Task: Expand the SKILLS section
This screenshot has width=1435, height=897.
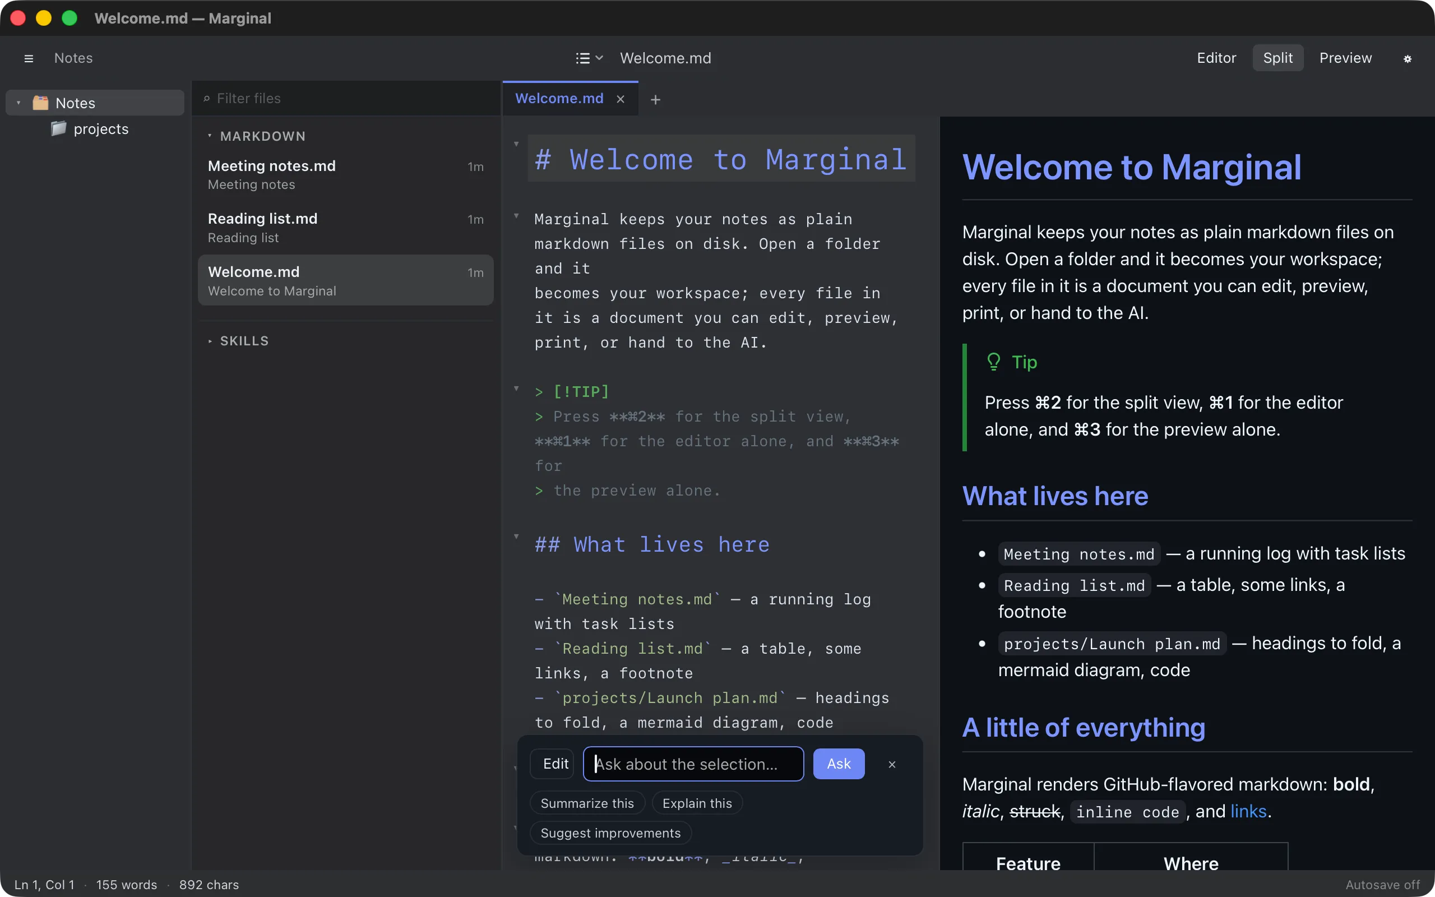Action: click(x=210, y=341)
